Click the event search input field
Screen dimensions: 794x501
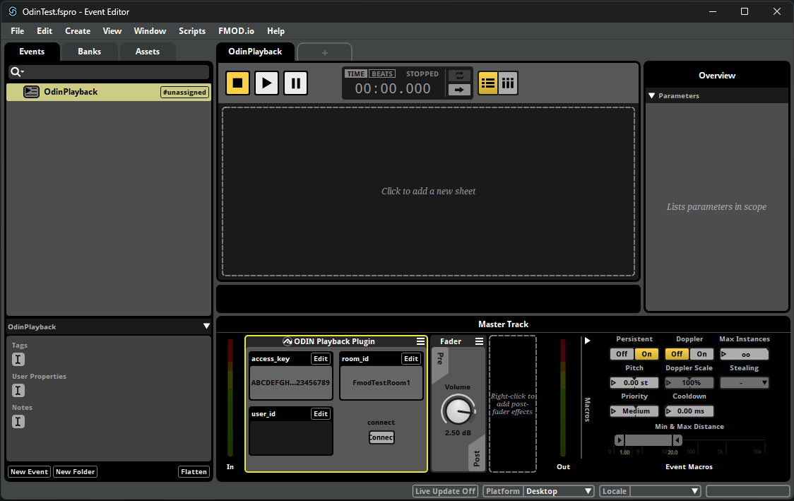[x=109, y=72]
